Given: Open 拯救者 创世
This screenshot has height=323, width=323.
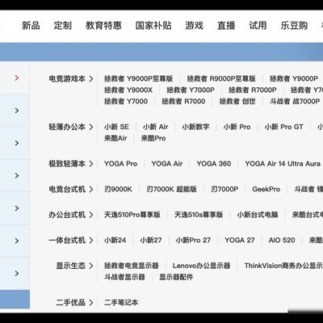Looking at the screenshot, I should click(237, 102).
